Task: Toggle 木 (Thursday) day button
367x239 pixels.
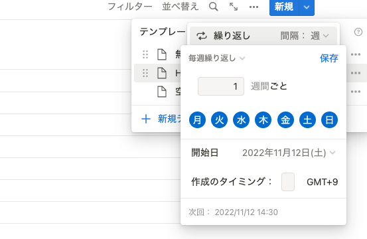Action: tap(263, 120)
